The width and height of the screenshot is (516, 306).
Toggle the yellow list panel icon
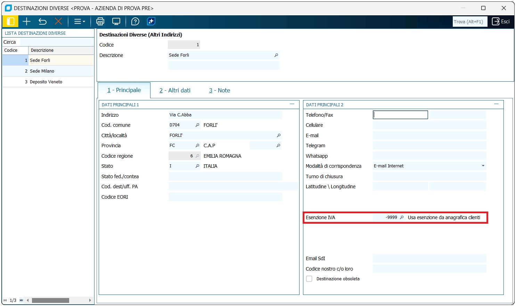tap(10, 22)
